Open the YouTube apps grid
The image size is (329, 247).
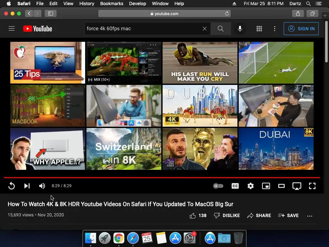(259, 29)
